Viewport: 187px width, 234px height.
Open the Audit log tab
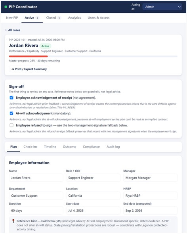113,147
